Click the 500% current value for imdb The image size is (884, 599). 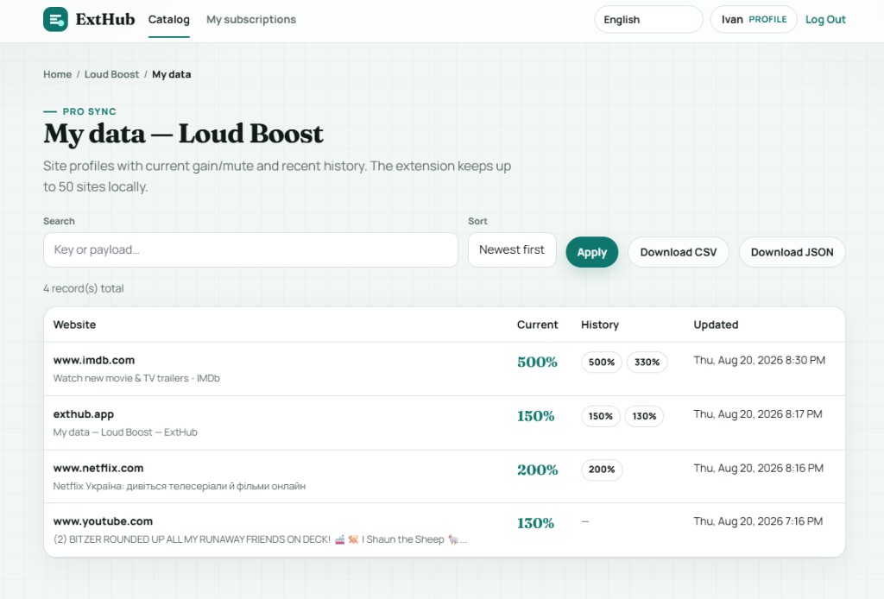537,362
